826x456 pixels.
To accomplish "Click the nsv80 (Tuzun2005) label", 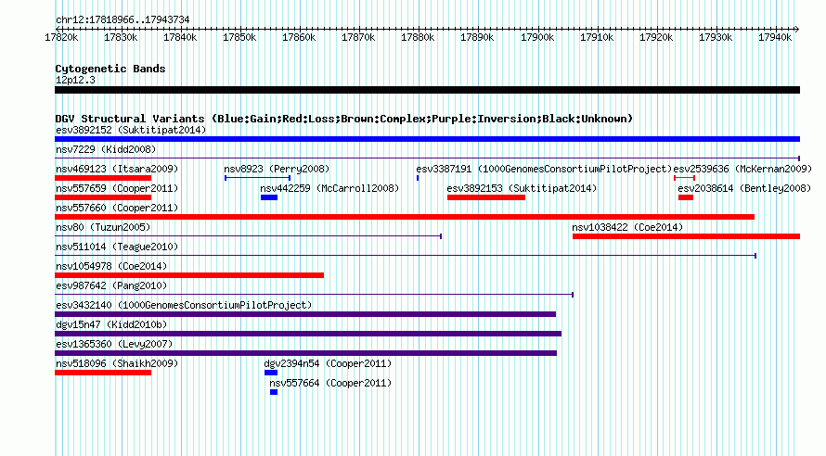I will (103, 227).
